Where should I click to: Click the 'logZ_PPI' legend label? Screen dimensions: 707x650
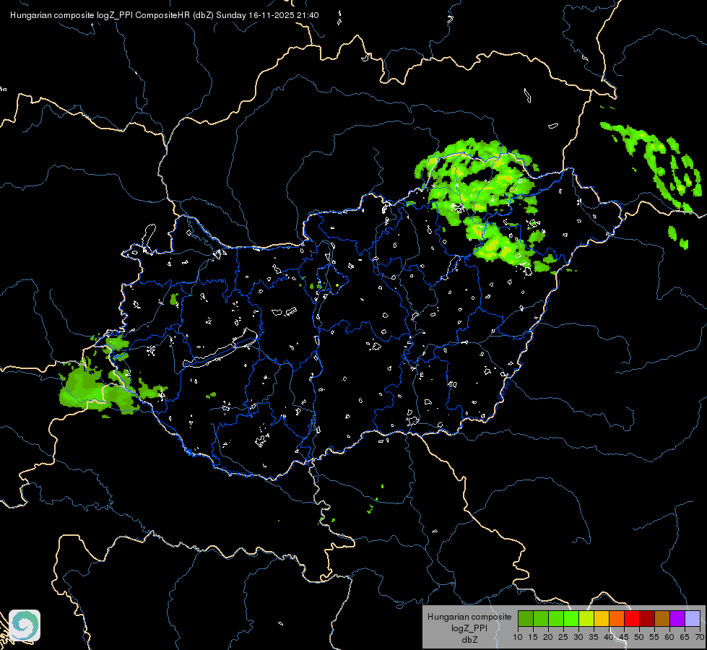pos(469,628)
